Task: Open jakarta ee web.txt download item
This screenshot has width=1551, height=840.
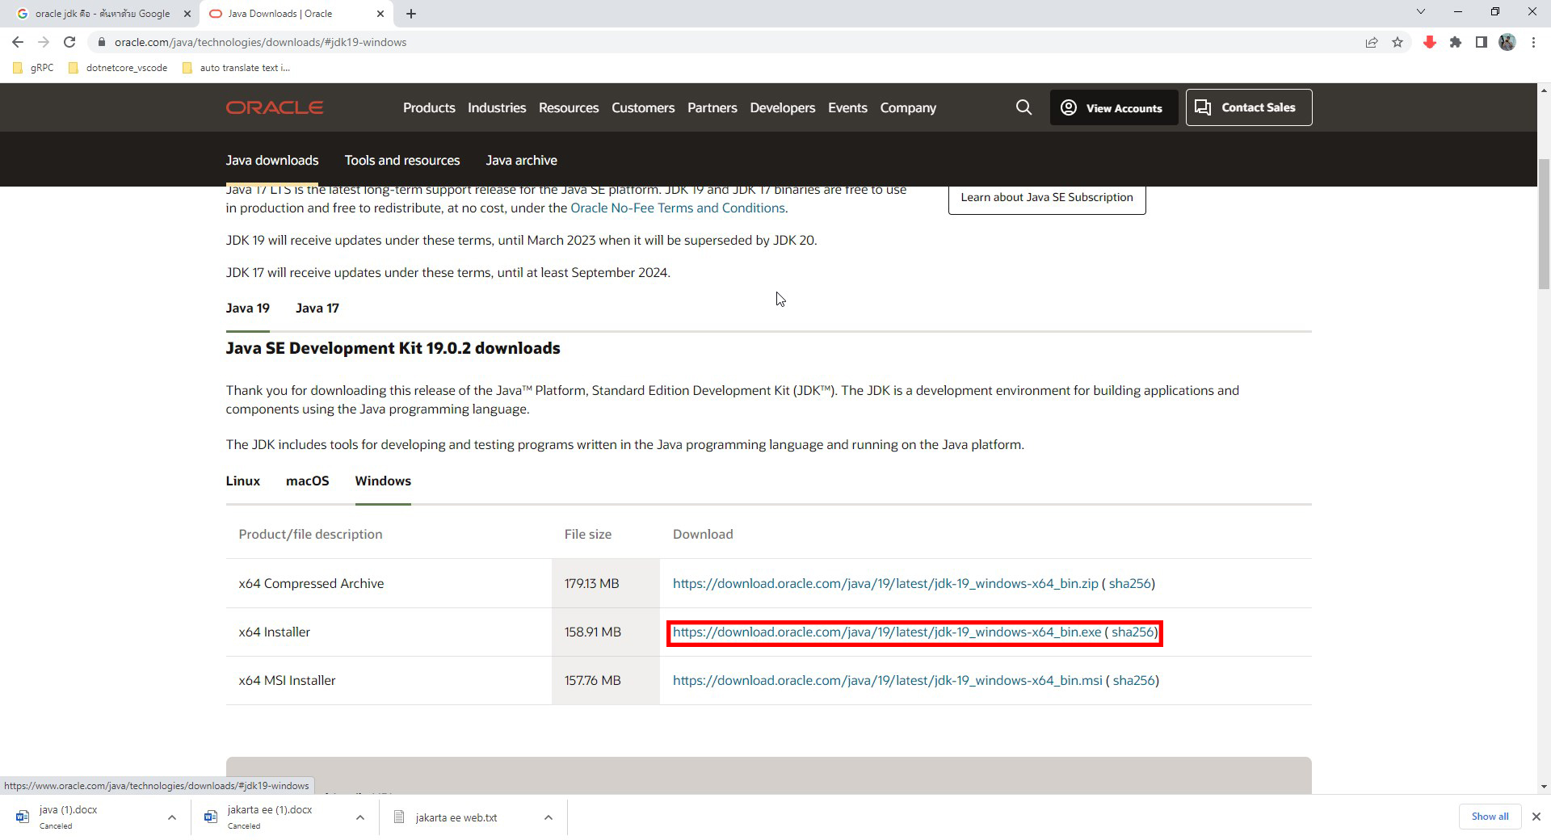Action: [x=456, y=817]
